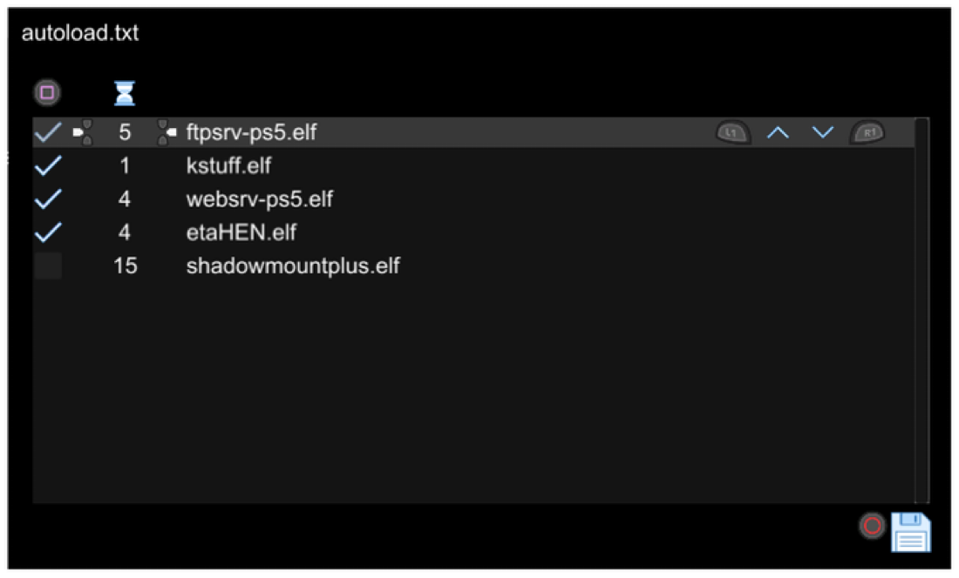Image resolution: width=959 pixels, height=578 pixels.
Task: Click the delay value 15
Action: tap(126, 266)
